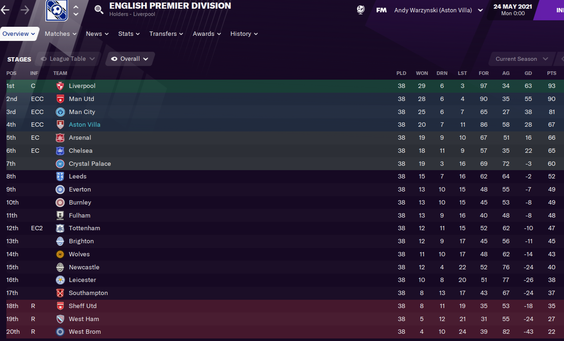Open the Aston Villa team link

pyautogui.click(x=85, y=125)
